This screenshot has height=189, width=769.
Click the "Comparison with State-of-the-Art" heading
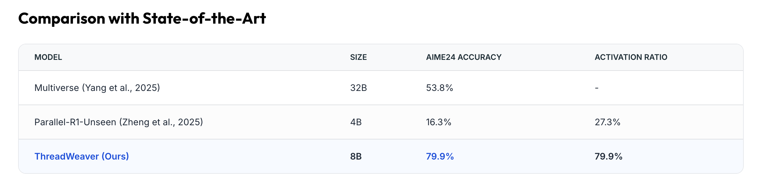click(x=142, y=18)
